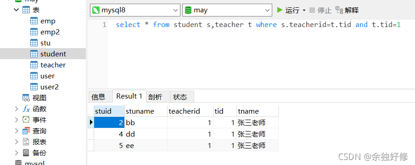Click the Views glasses icon

[x=26, y=98]
